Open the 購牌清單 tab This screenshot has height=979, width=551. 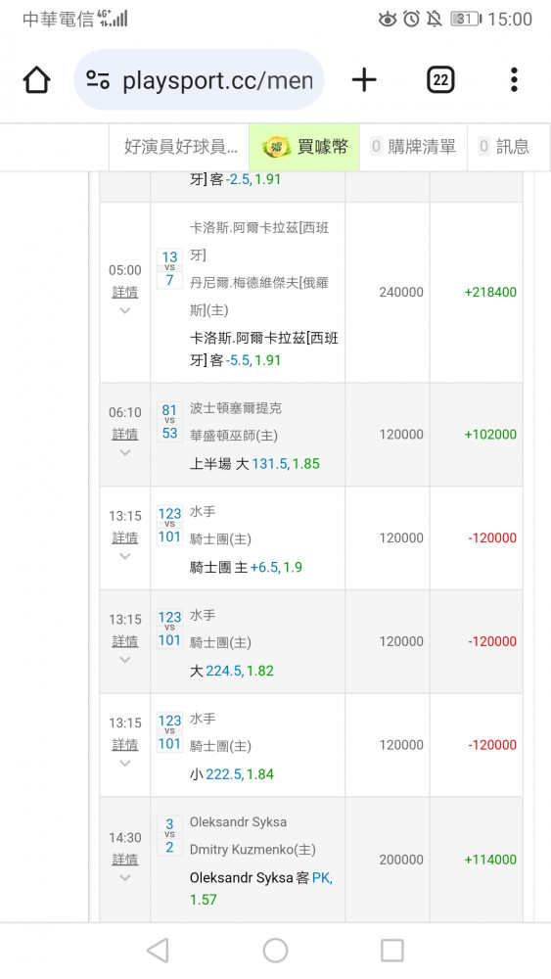pyautogui.click(x=413, y=147)
